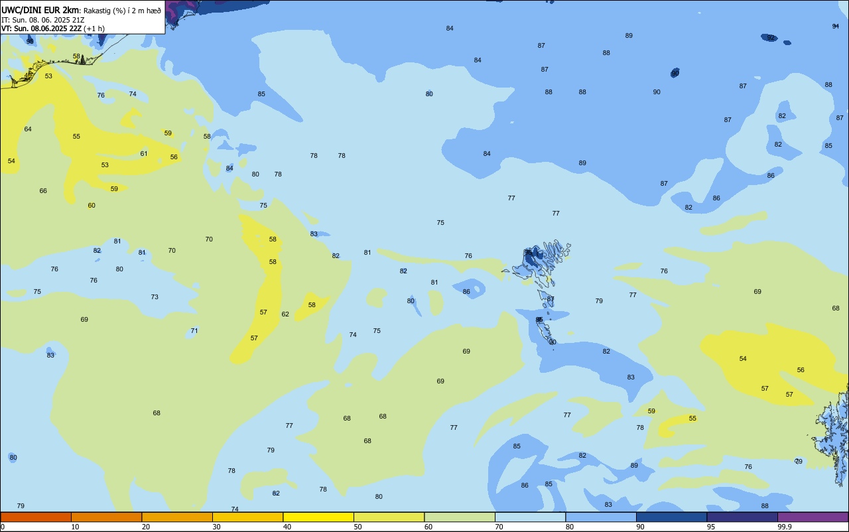Select the pale blue 70–80 legend swatch
The image size is (849, 532).
[x=530, y=517]
